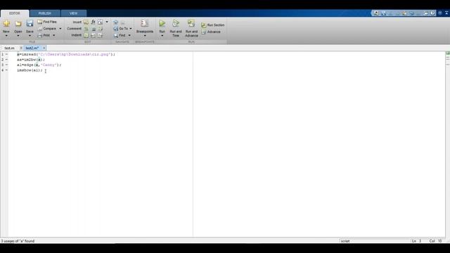
Task: Click the 'script' label in the status bar
Action: [345, 241]
